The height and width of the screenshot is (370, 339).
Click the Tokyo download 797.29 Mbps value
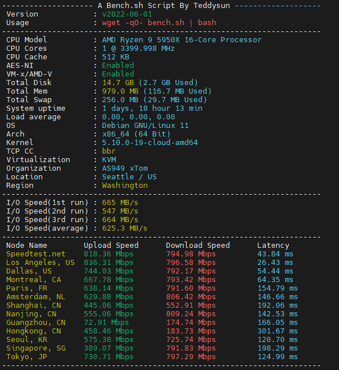pos(191,357)
